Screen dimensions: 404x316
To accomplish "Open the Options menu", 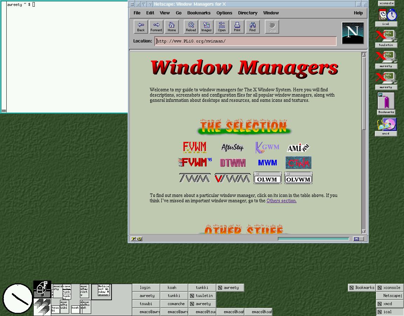I will [224, 13].
